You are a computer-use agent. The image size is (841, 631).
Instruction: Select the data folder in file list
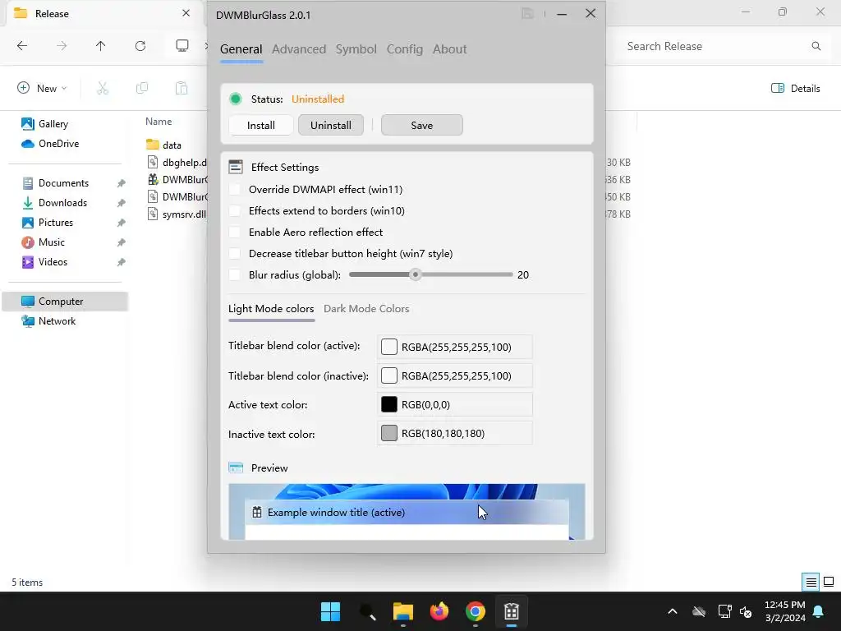(163, 145)
